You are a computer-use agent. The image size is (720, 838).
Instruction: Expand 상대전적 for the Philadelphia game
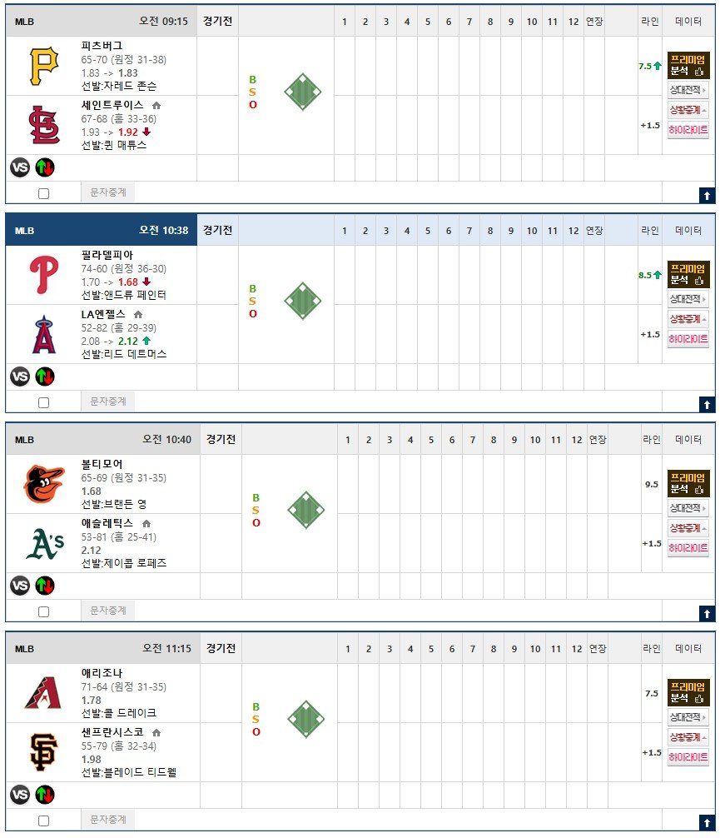click(x=688, y=299)
